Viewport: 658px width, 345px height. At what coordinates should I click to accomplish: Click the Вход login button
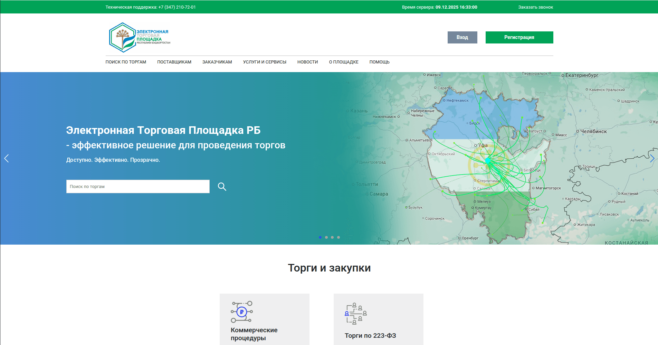[x=462, y=37]
